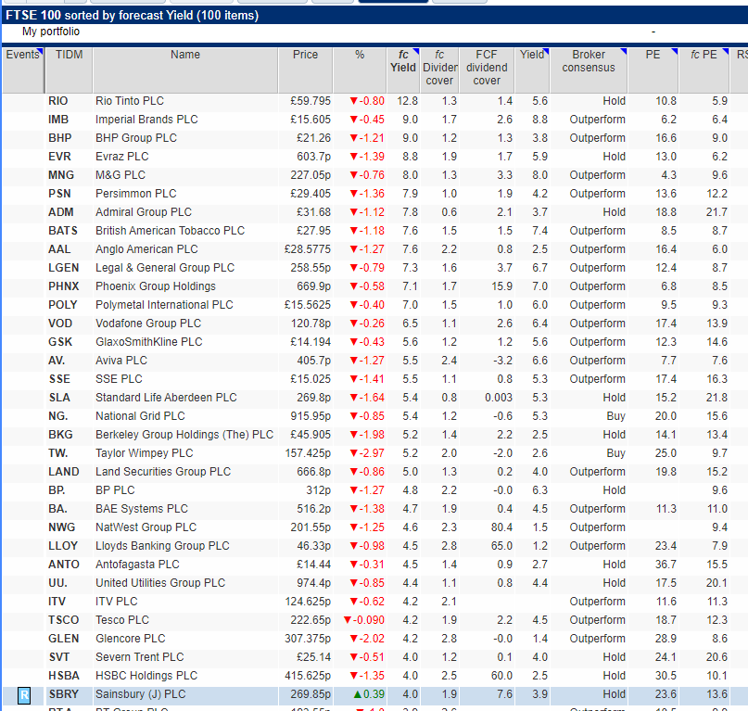Image resolution: width=748 pixels, height=711 pixels.
Task: Click Taylor Wimpey's -2.97 percent change
Action: [367, 453]
